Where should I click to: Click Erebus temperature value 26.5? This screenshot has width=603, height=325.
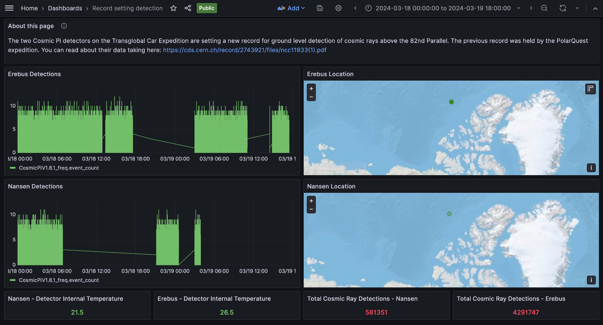[227, 312]
